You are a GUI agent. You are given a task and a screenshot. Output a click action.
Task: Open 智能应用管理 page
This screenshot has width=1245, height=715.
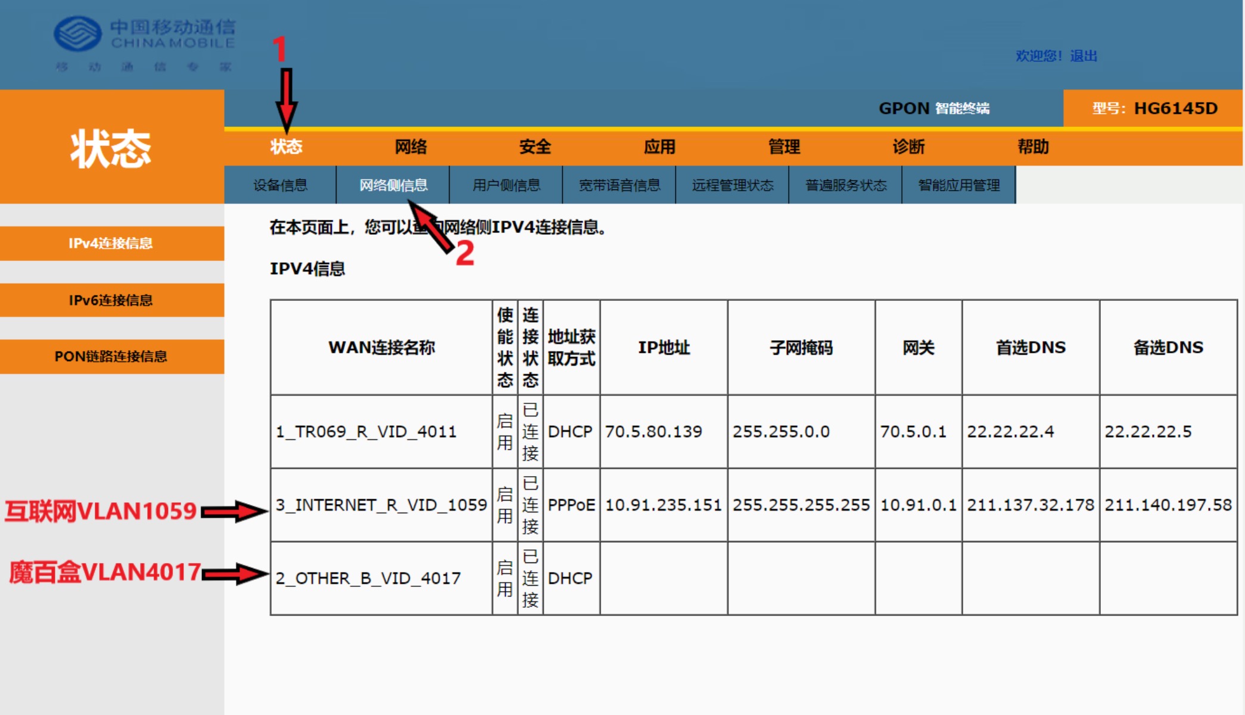958,185
